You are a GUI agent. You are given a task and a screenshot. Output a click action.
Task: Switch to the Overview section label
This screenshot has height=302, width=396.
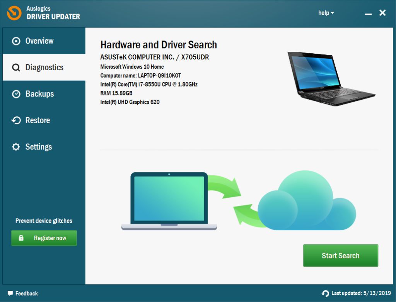39,41
